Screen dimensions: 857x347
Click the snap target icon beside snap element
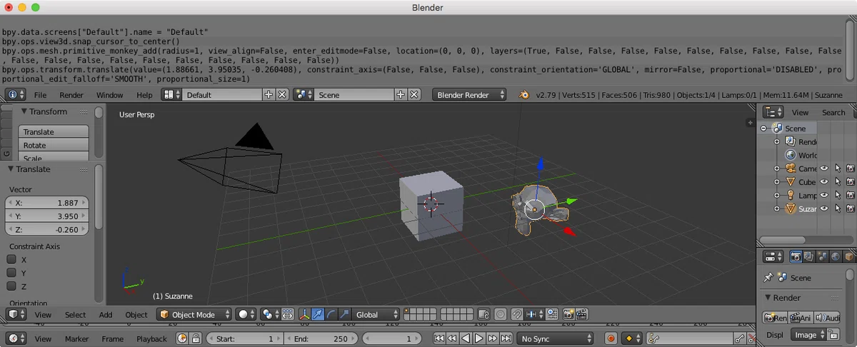point(553,314)
